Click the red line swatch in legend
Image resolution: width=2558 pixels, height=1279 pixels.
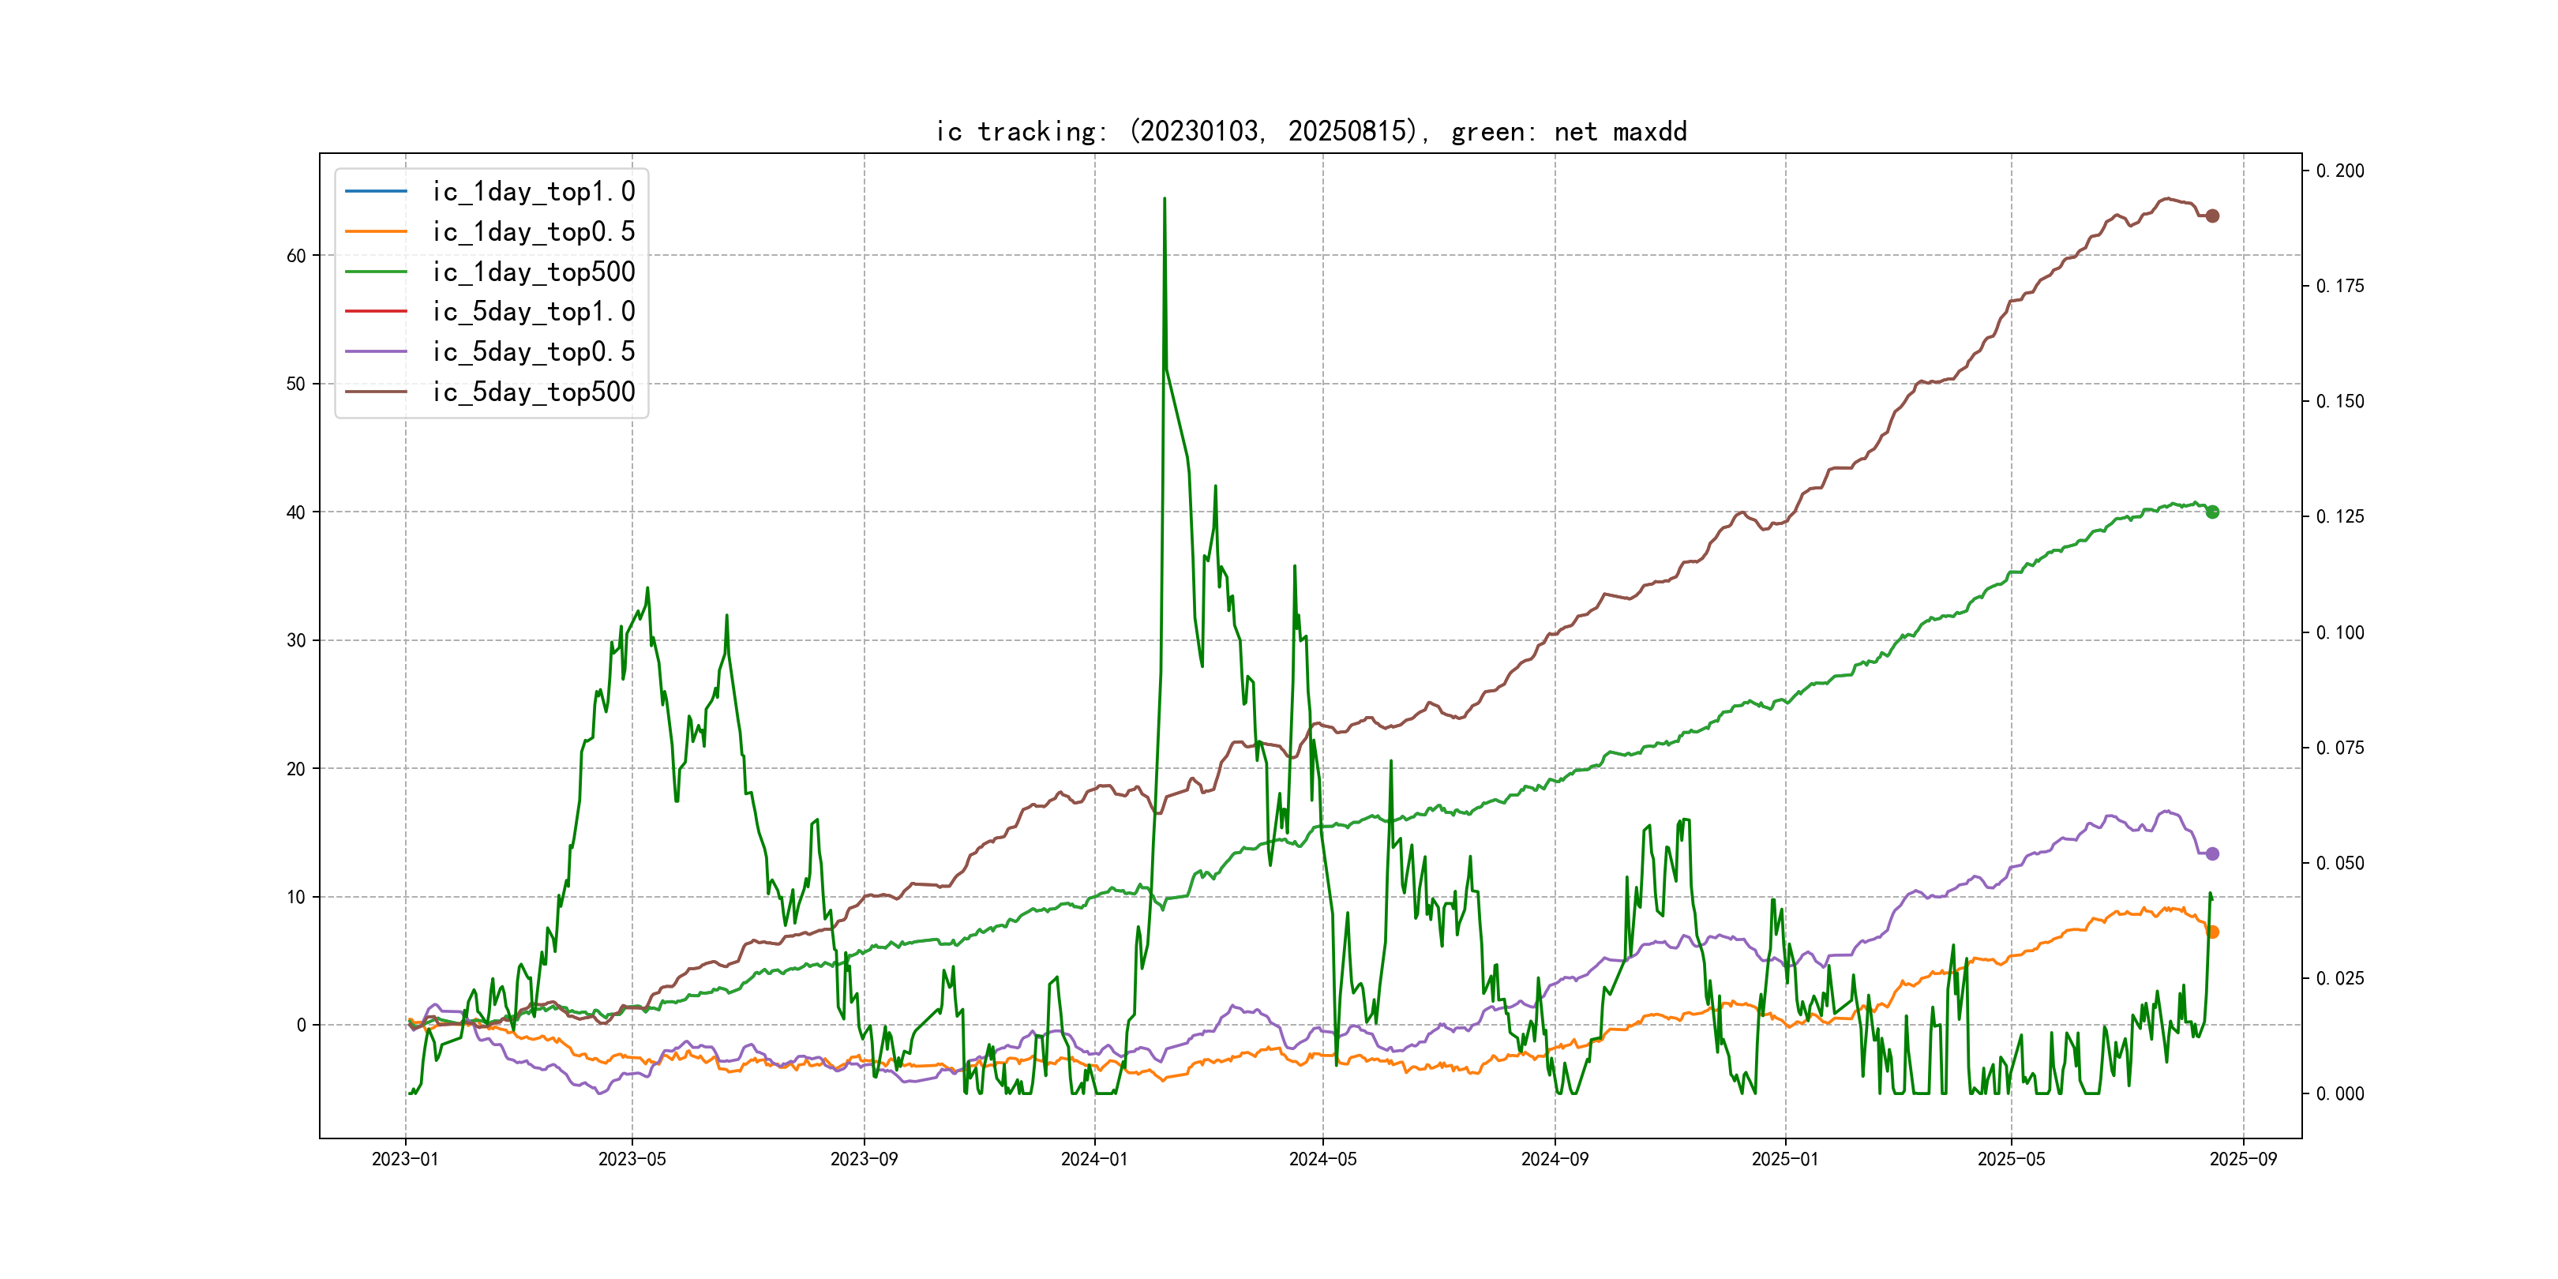point(375,312)
